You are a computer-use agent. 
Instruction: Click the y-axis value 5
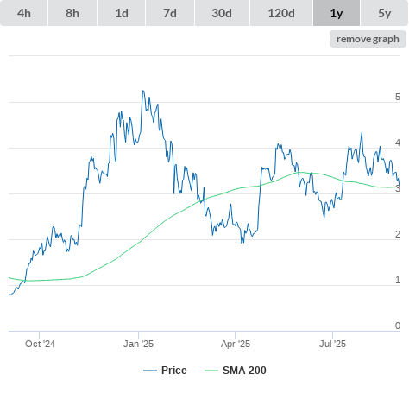(x=398, y=97)
